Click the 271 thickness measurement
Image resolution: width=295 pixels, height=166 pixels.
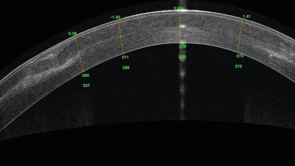pos(125,57)
